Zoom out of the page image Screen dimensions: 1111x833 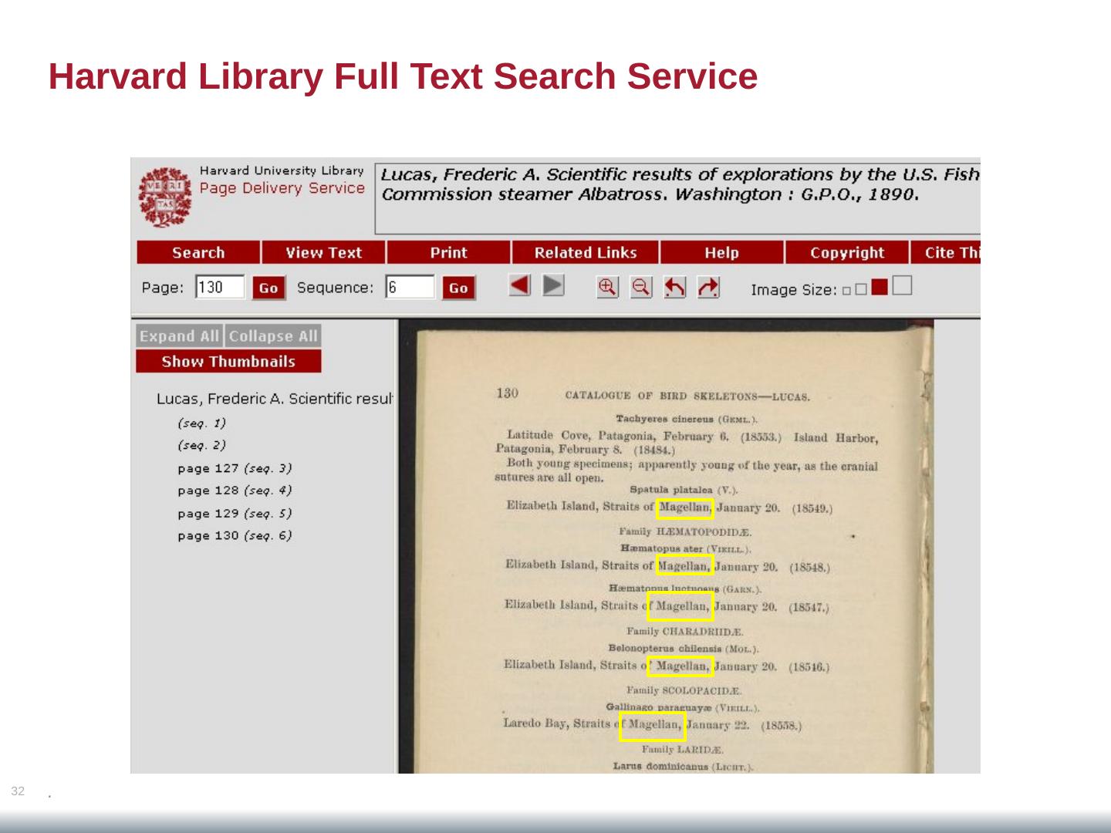641,287
